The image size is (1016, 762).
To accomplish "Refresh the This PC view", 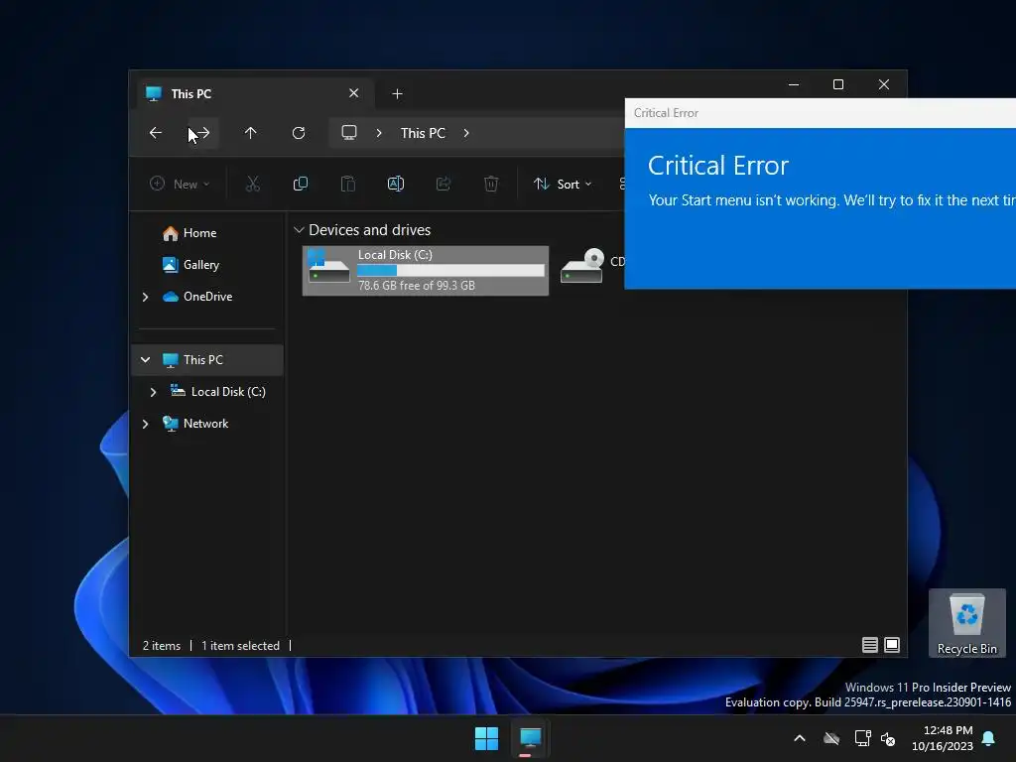I will [299, 133].
